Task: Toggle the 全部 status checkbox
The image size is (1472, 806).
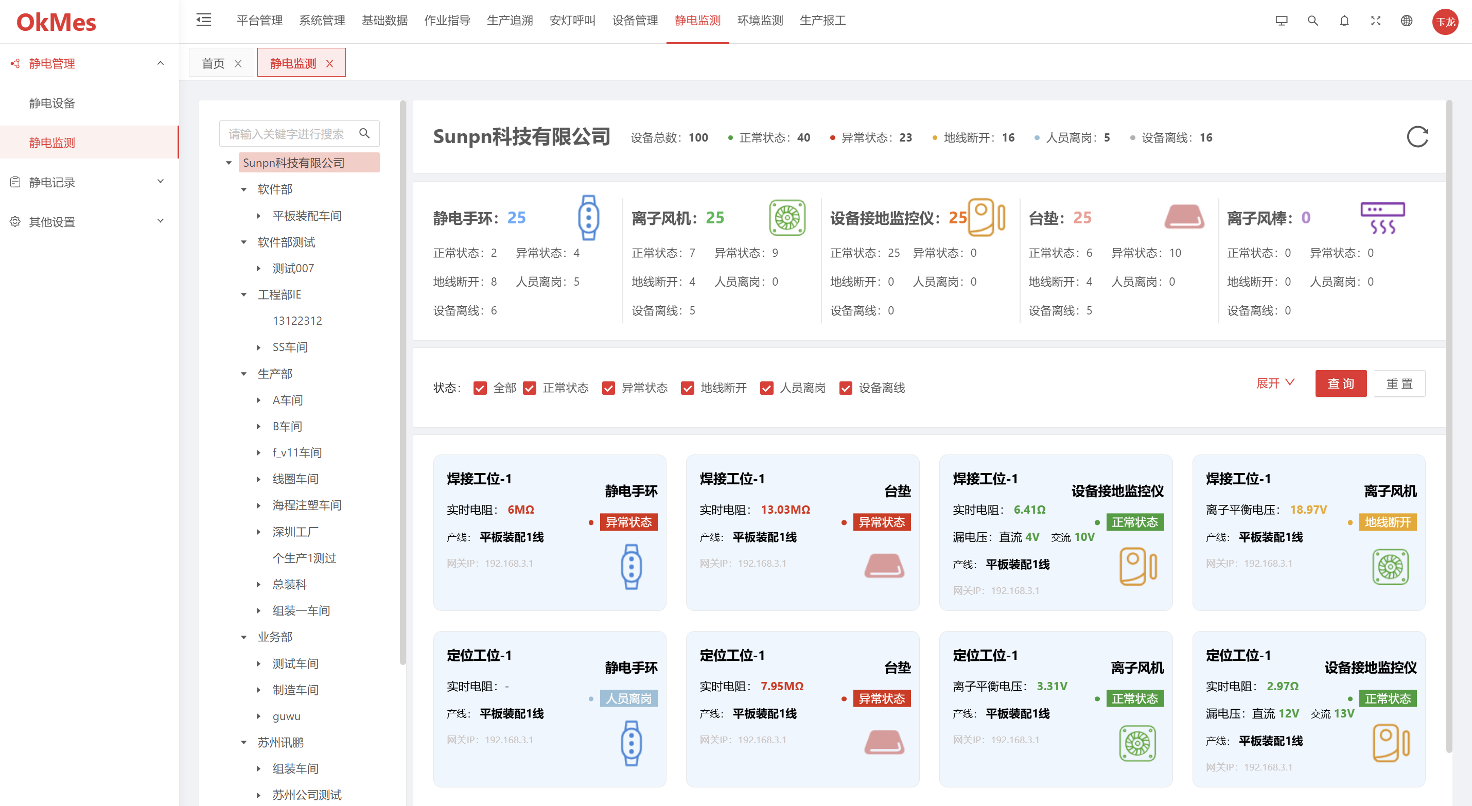Action: [x=480, y=388]
